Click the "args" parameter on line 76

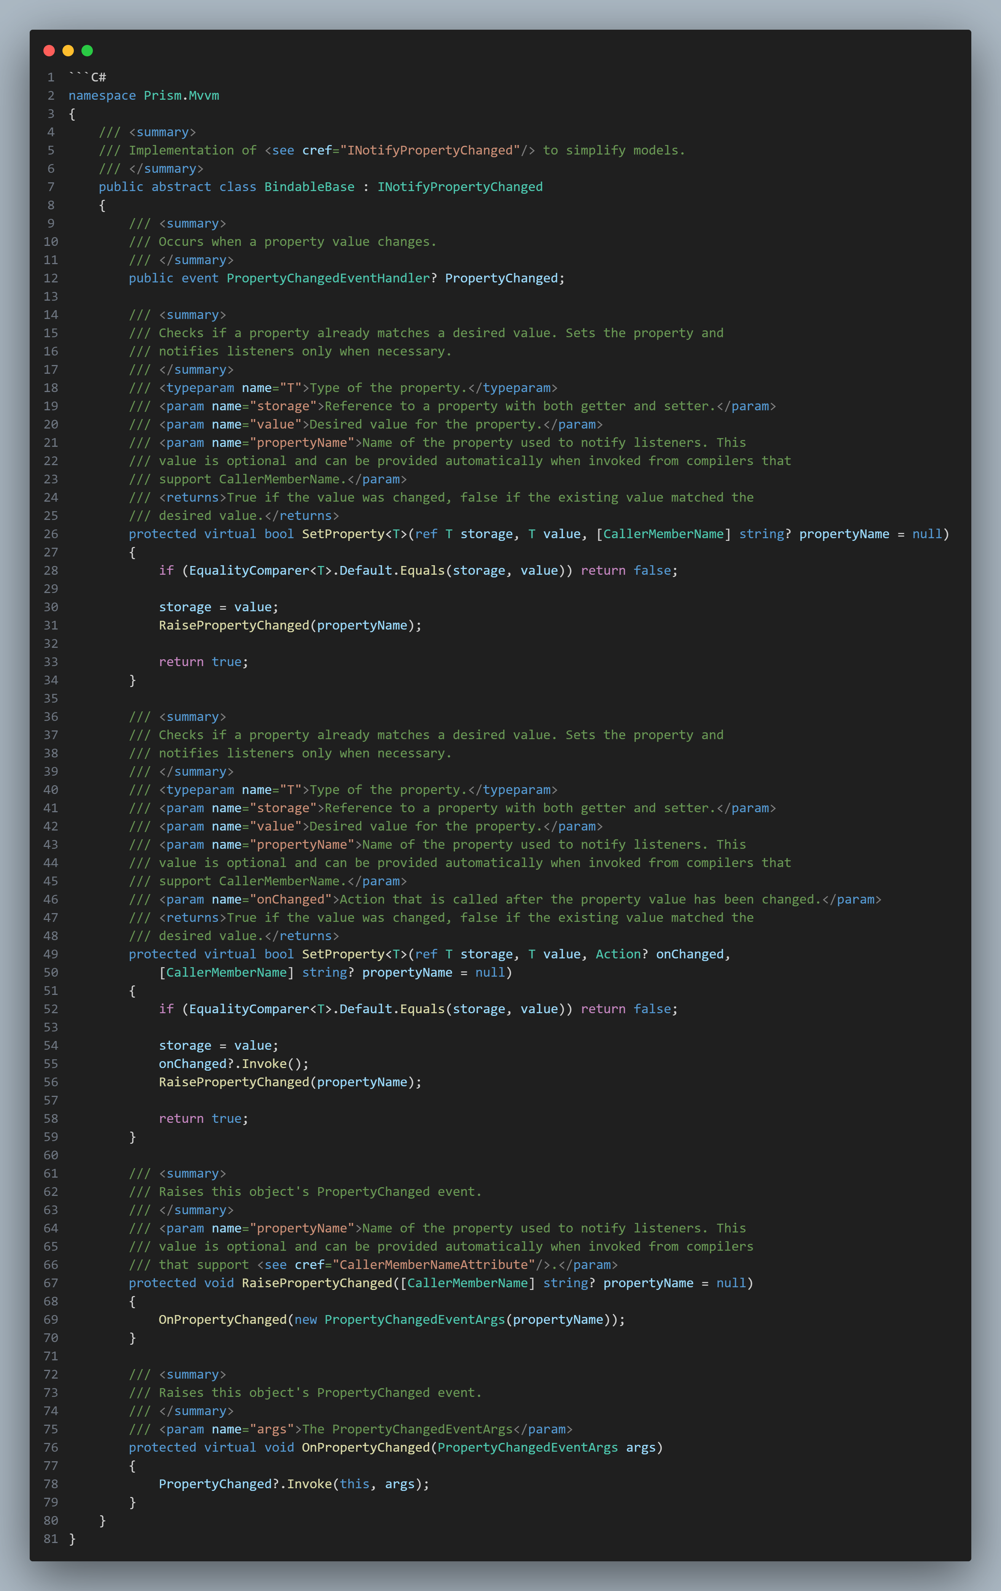(x=641, y=1448)
